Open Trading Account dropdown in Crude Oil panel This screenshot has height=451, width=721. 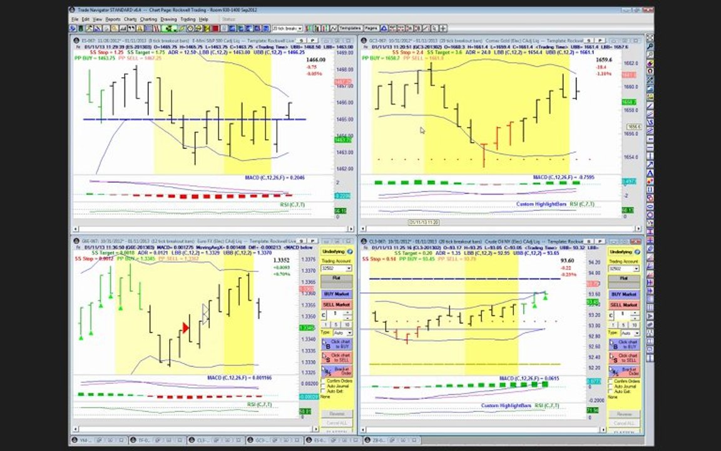[637, 269]
